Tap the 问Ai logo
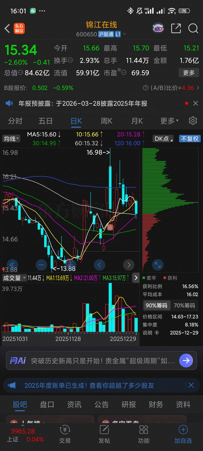 tap(18, 361)
